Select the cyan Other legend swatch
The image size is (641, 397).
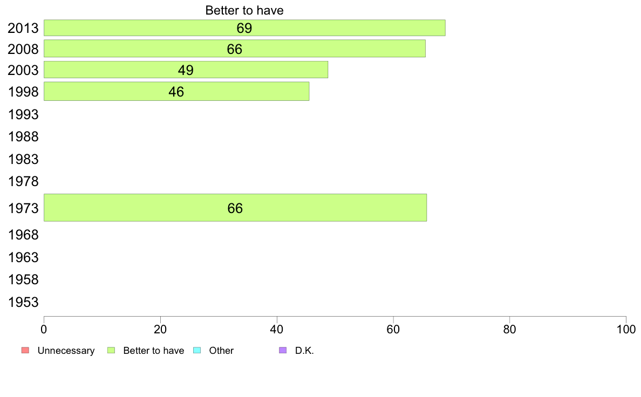coord(197,351)
